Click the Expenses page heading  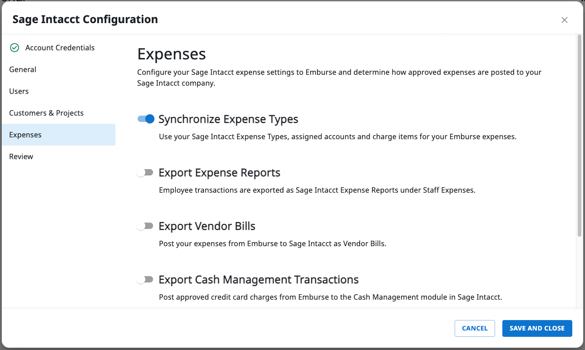(x=172, y=54)
